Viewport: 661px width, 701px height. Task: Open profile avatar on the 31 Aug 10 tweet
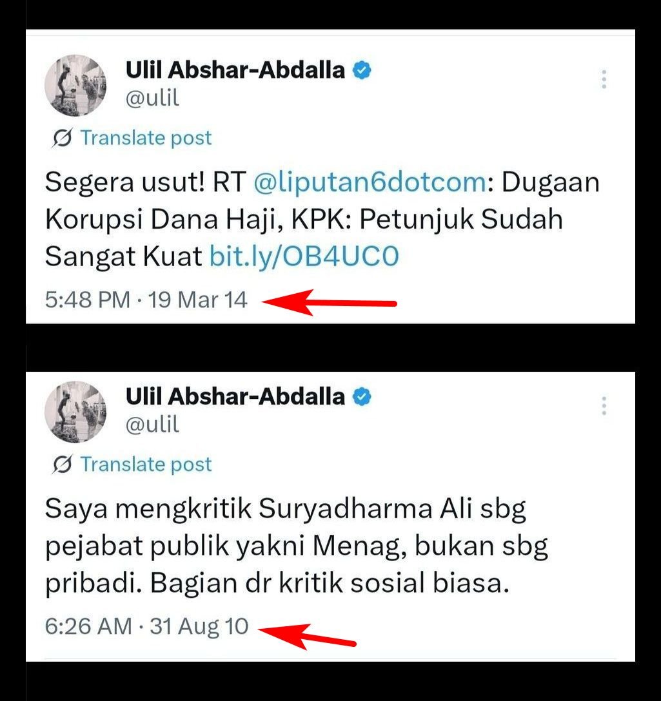pos(75,412)
